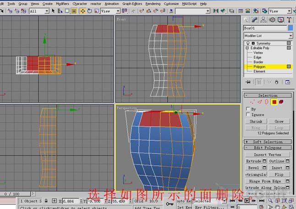Switch to Create command panel tab

tap(246, 20)
